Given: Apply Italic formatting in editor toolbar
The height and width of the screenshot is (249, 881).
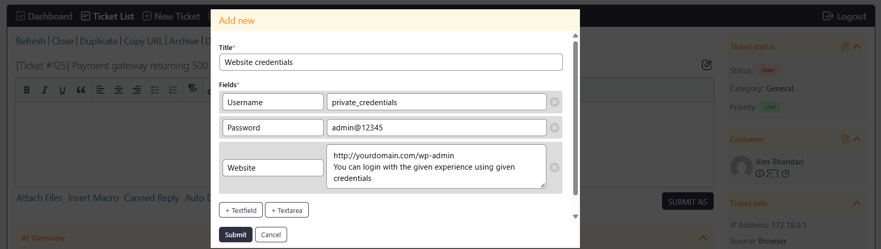Looking at the screenshot, I should (44, 90).
